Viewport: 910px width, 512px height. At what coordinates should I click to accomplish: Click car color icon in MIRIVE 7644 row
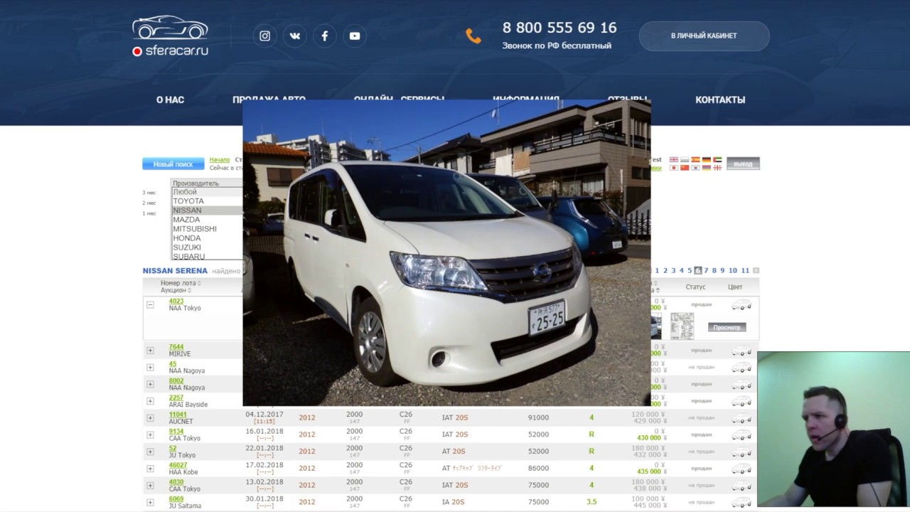click(x=742, y=351)
